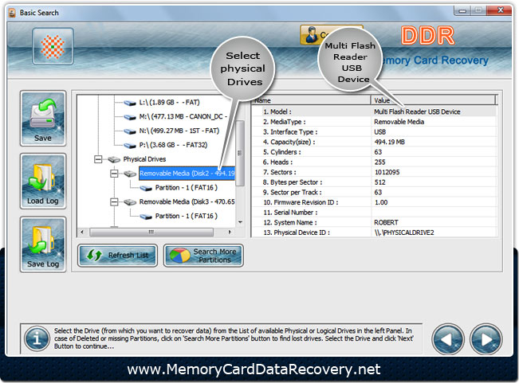Image resolution: width=519 pixels, height=383 pixels.
Task: Click the Basic Search title bar app icon
Action: [13, 13]
